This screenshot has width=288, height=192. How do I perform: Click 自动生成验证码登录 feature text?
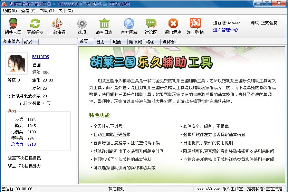click(x=112, y=134)
